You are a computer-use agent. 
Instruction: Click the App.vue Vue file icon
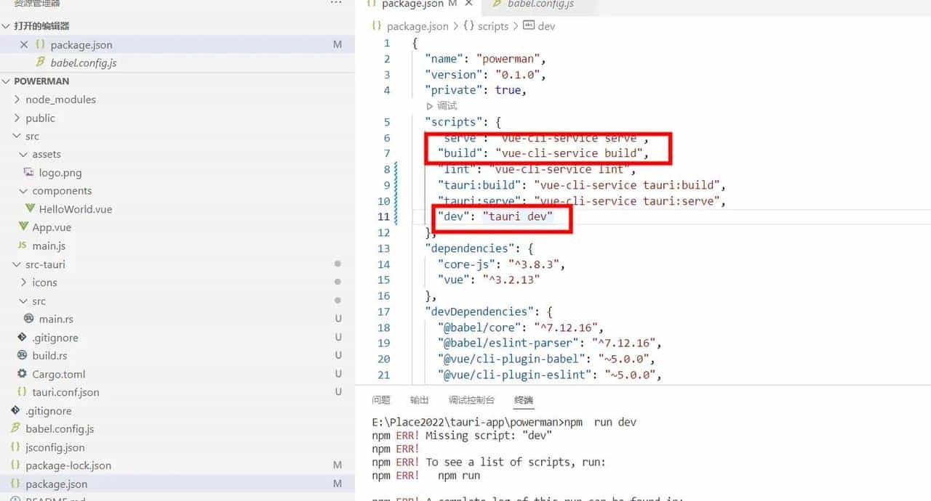pyautogui.click(x=23, y=227)
